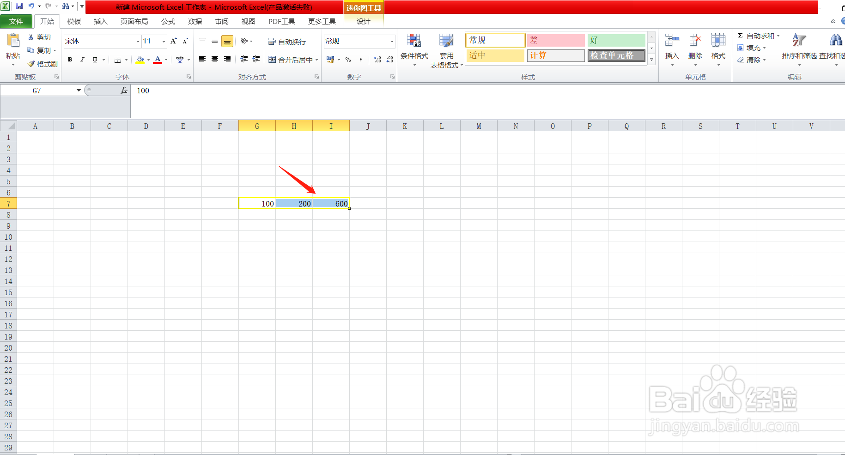Apply the Good (好) cell style
This screenshot has height=455, width=845.
click(x=616, y=40)
